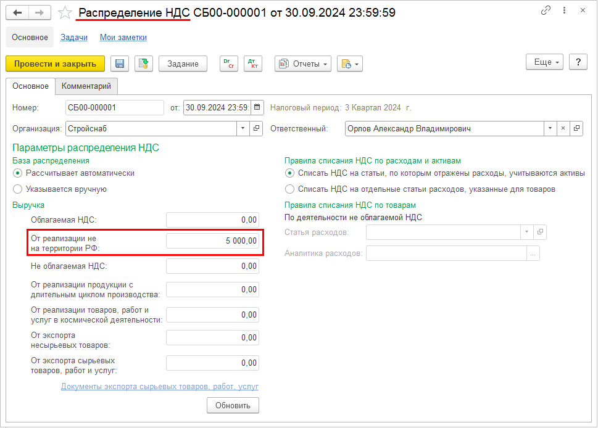Image resolution: width=598 pixels, height=428 pixels.
Task: Expand the Ответственный dropdown
Action: (550, 128)
